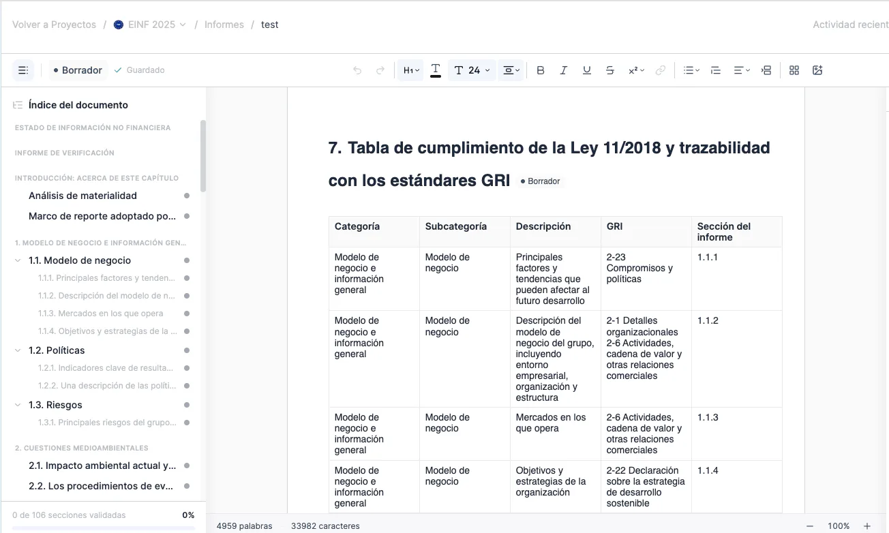Collapse the 1.2. Políticas section
The width and height of the screenshot is (889, 533).
[x=18, y=350]
